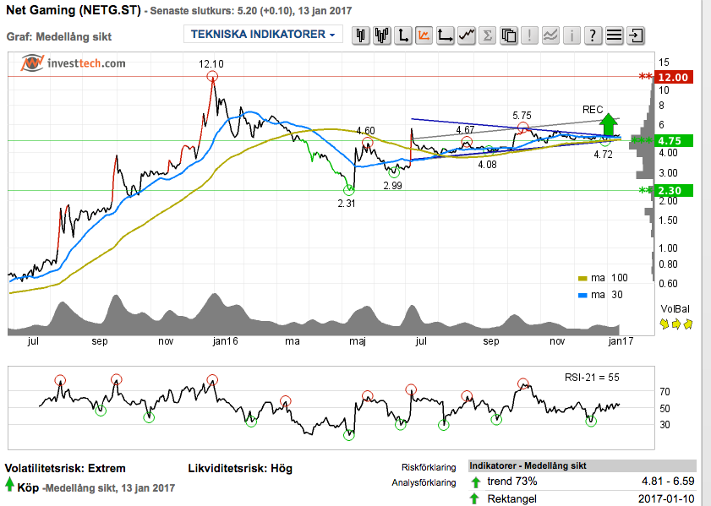Click the 'trend 73%' indicator text
The width and height of the screenshot is (711, 506).
point(512,482)
